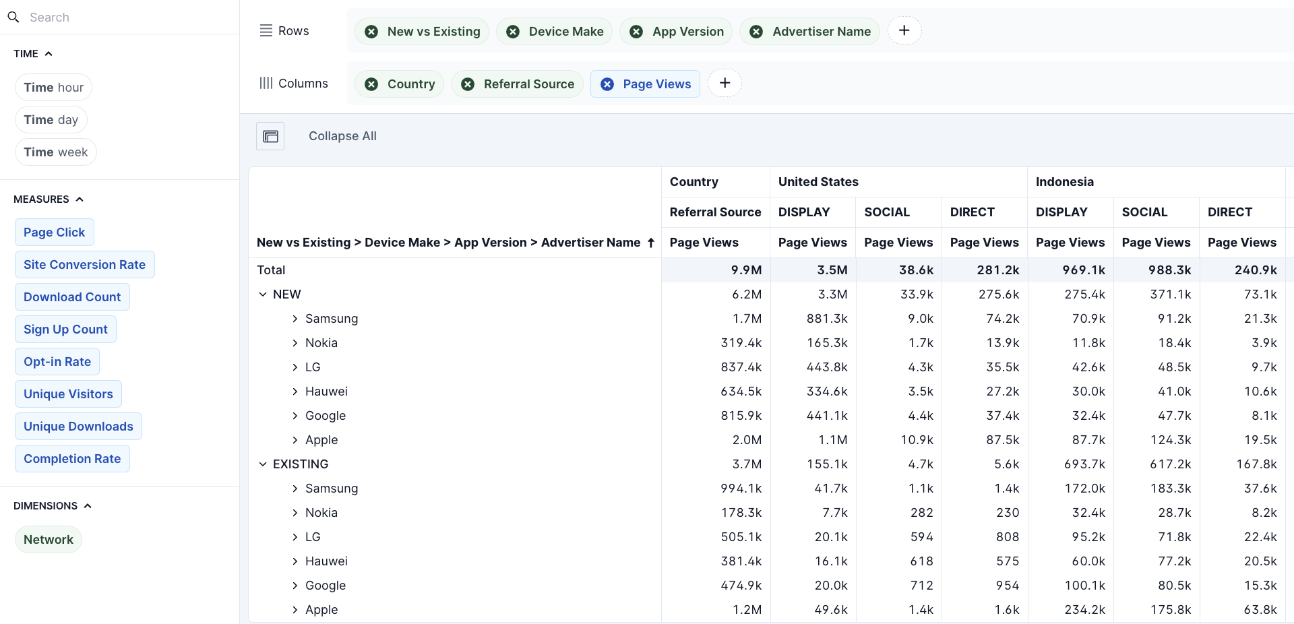Sort by the row dimension header arrow

pos(651,243)
